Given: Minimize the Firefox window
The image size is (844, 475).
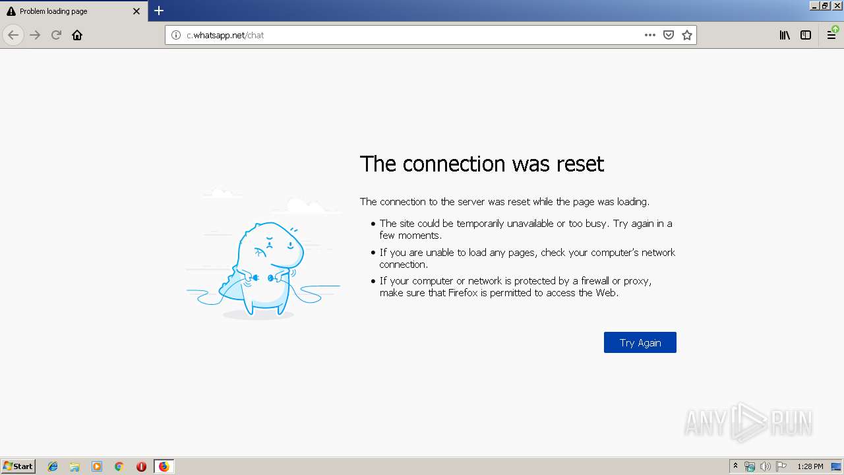Looking at the screenshot, I should (814, 5).
